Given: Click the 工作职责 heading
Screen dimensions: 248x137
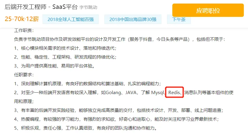Looking at the screenshot, I should pyautogui.click(x=24, y=30).
